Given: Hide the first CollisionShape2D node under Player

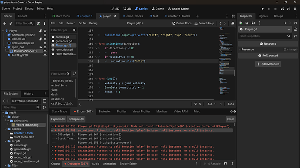Looking at the screenshot, I should 45,43.
